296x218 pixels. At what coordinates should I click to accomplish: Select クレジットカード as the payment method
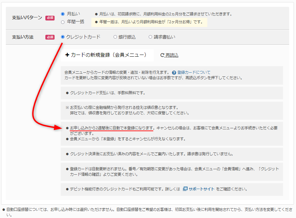[x=63, y=37]
